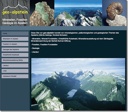Viewport: 128px width, 112px height.
Task: Click the large mountain lake photograph
Action: tap(78, 84)
